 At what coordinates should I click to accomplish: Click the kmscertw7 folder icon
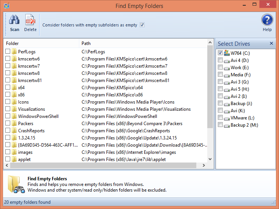[x=14, y=66]
